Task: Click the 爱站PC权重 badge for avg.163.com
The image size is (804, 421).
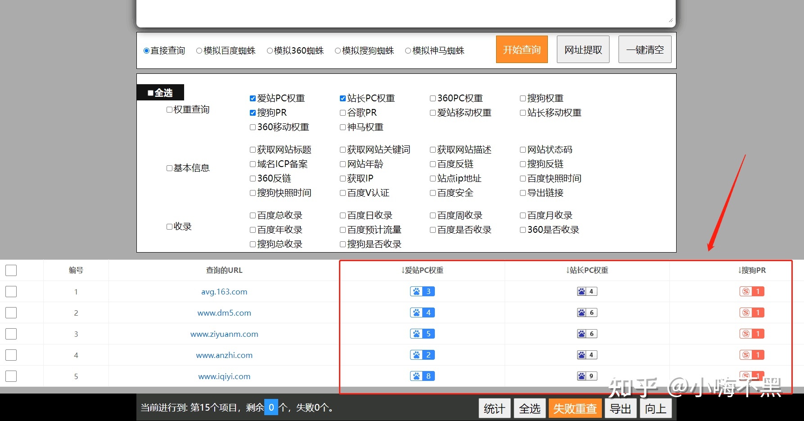Action: 422,291
